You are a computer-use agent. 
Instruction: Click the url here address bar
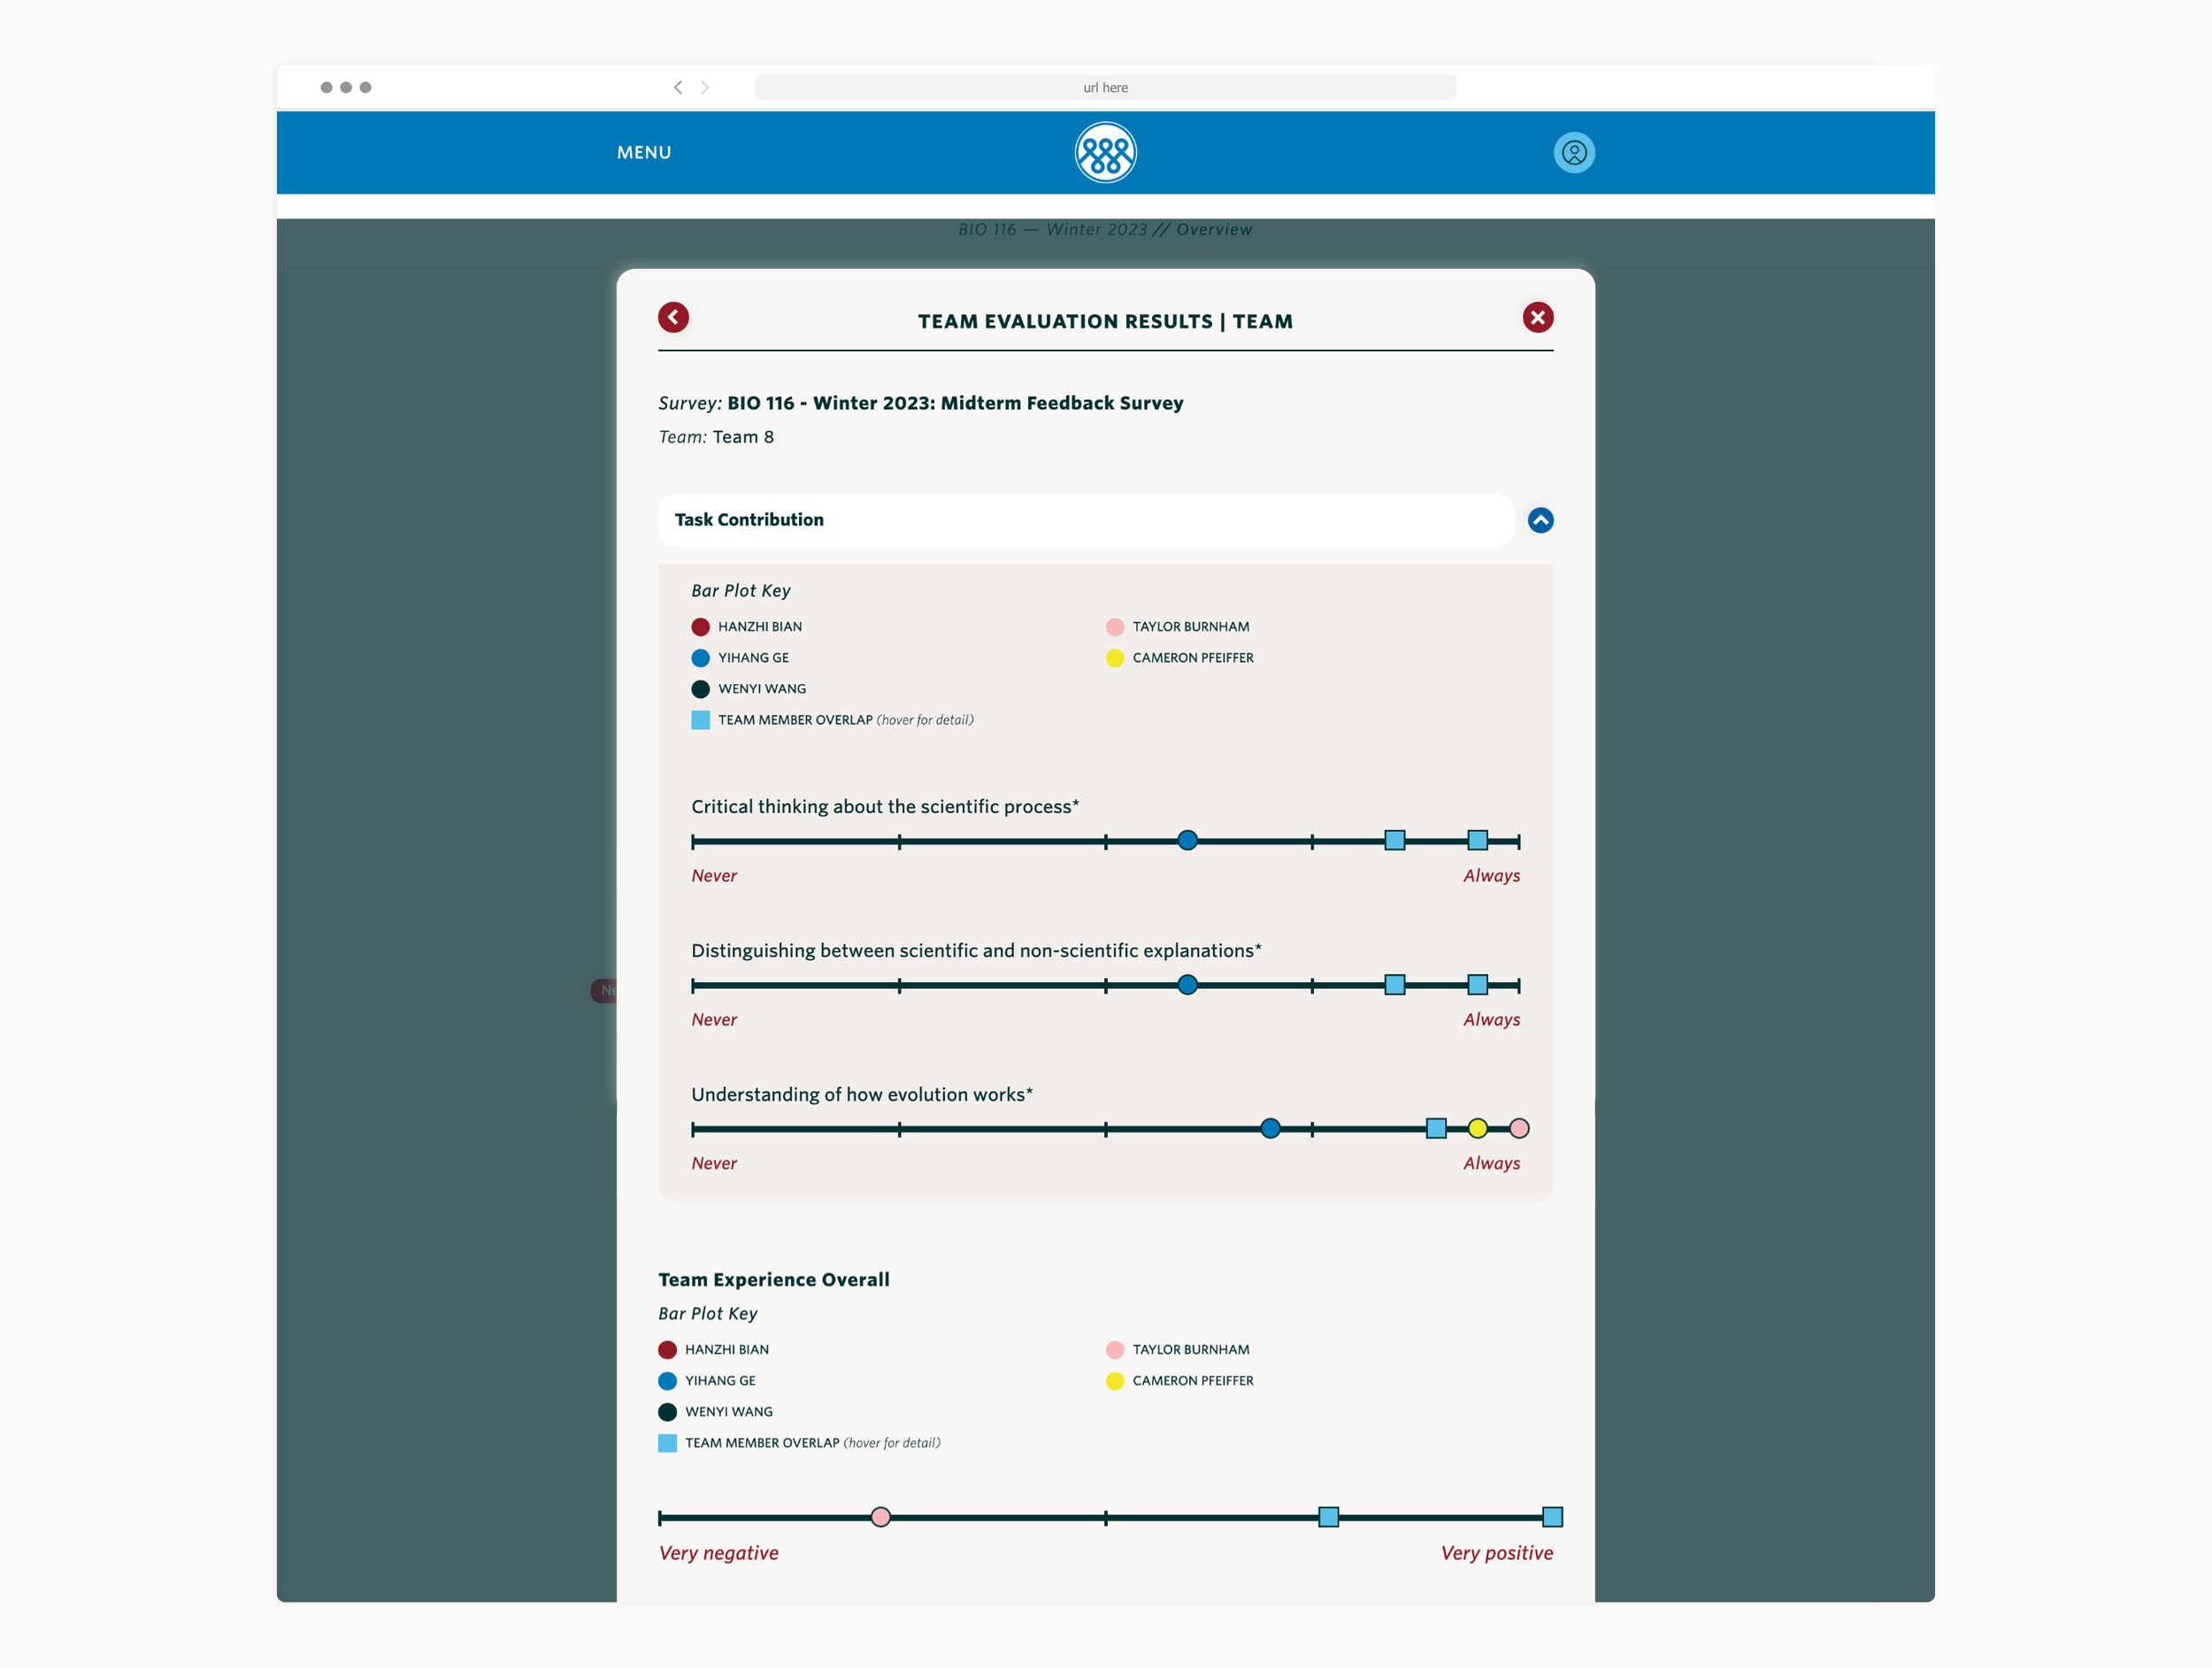[1105, 88]
